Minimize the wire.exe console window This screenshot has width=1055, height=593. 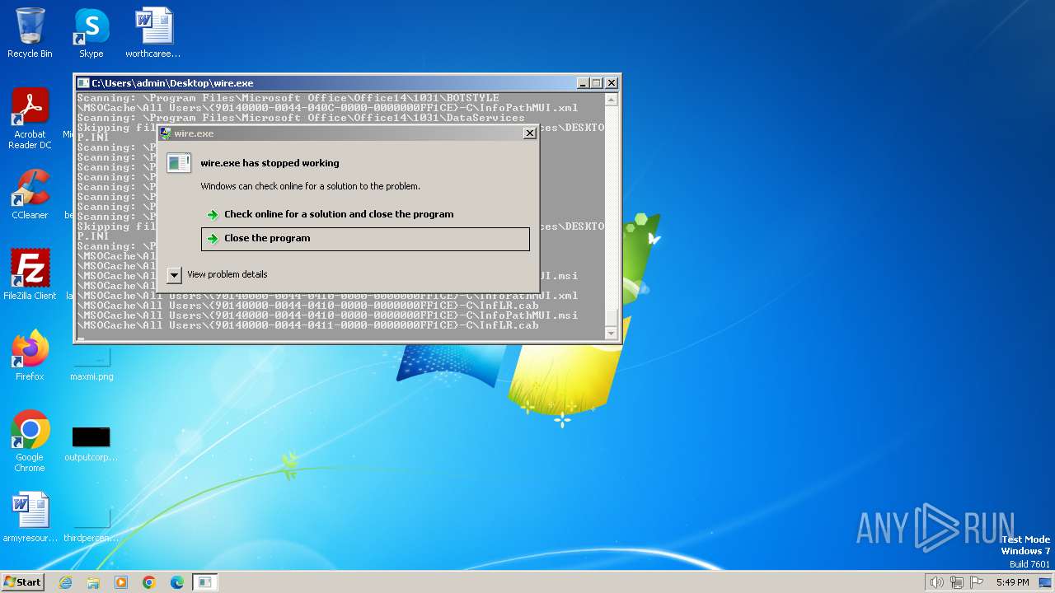[x=584, y=83]
